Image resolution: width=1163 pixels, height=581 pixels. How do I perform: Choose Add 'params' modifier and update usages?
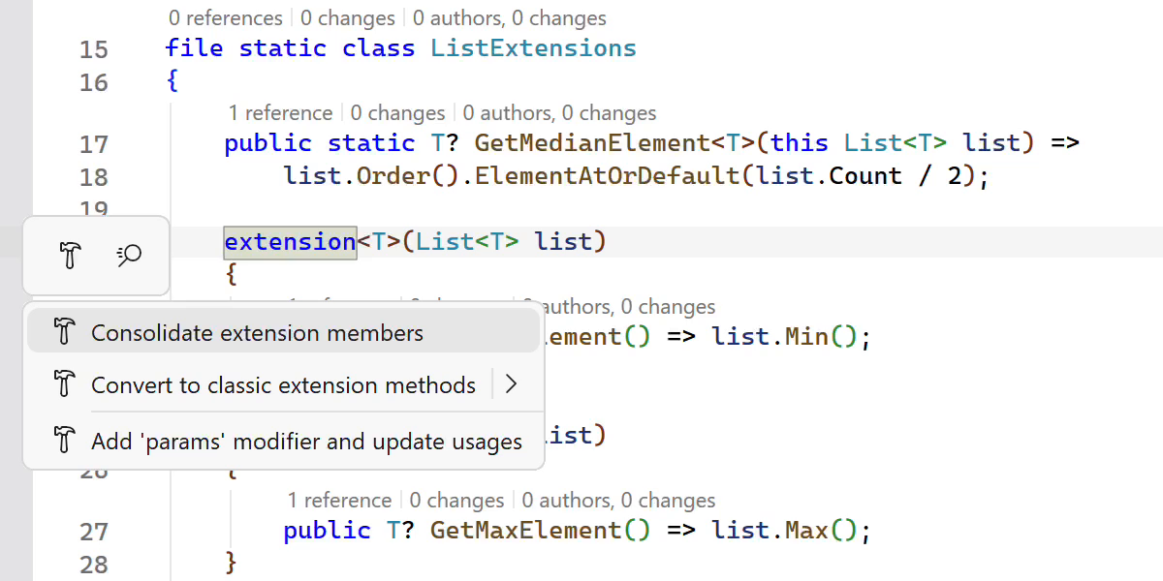(306, 442)
